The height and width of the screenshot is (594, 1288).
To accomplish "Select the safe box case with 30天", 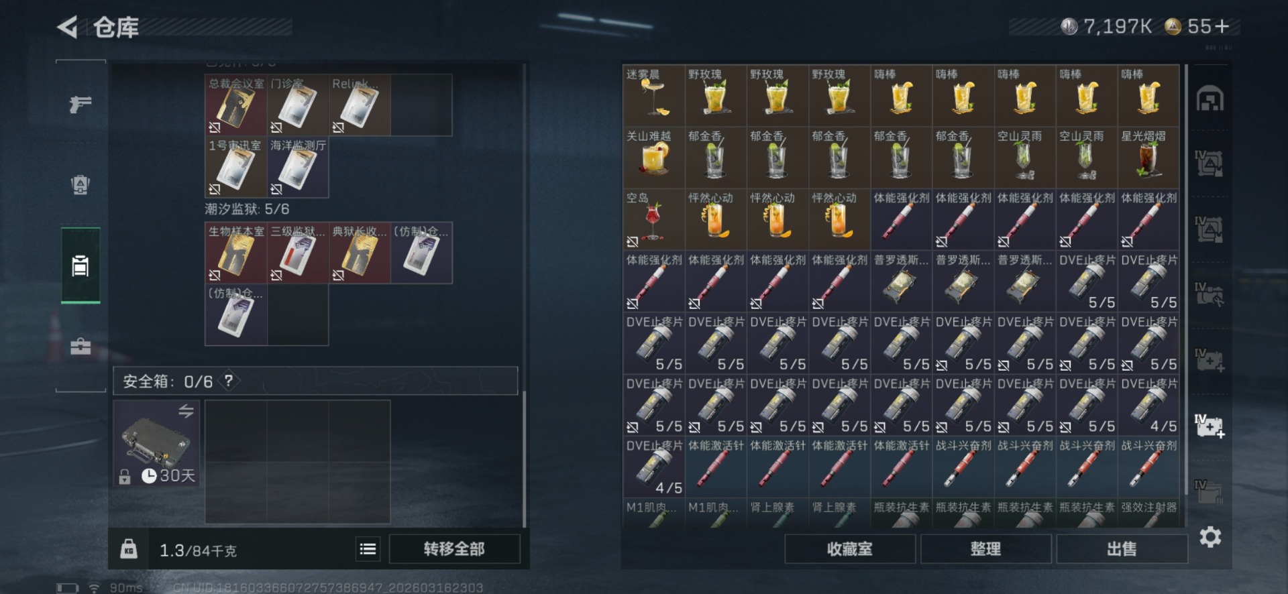I will [156, 443].
